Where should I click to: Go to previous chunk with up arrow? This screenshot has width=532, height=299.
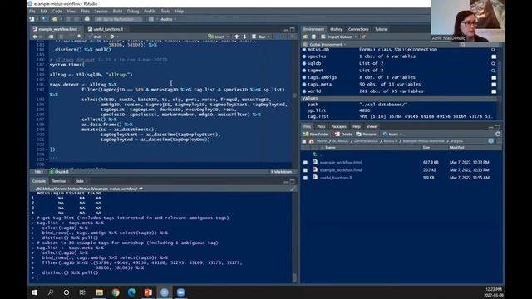point(236,37)
